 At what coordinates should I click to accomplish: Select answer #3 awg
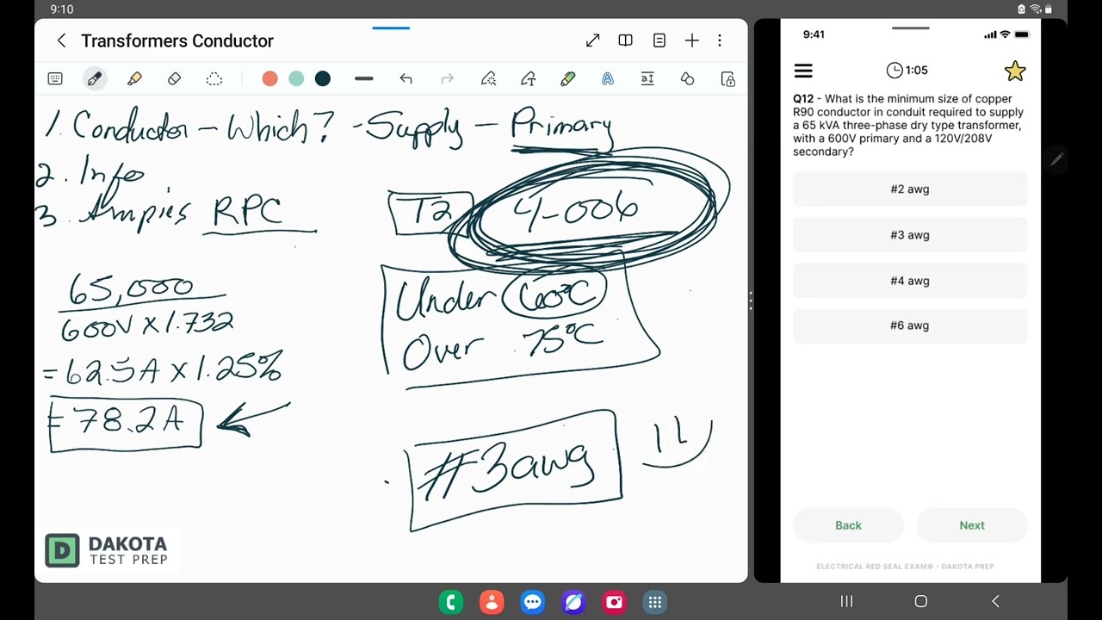[x=910, y=235]
